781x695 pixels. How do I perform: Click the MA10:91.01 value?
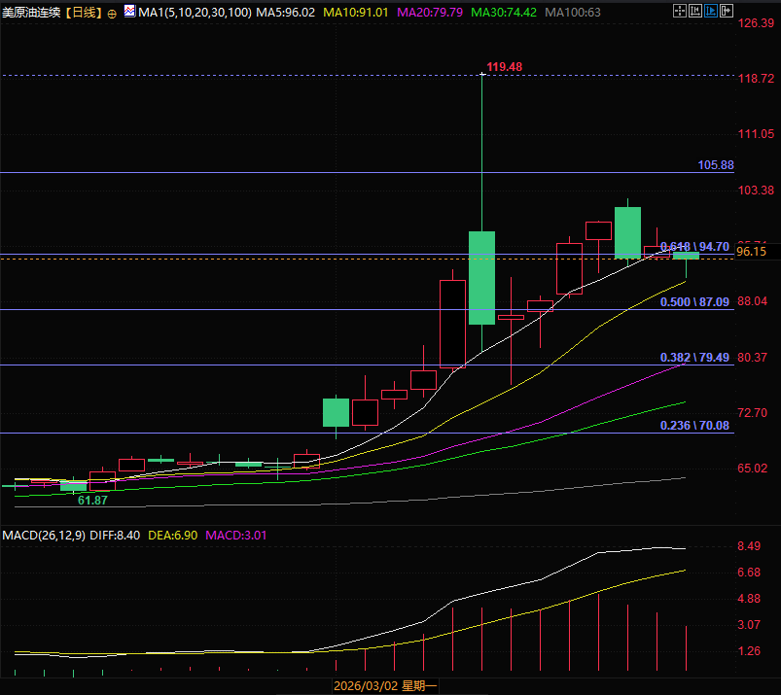(x=356, y=13)
